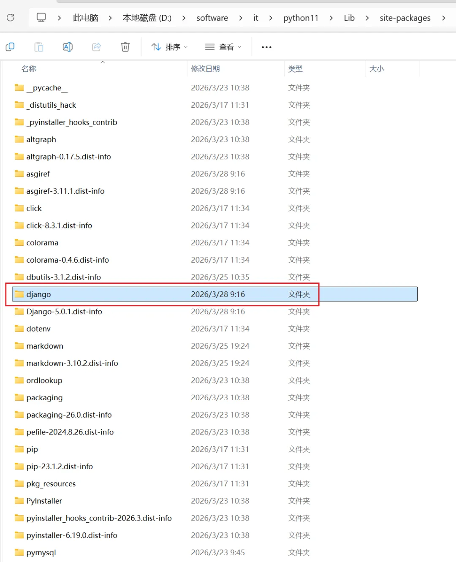Click date 2026/3/25 10:35 of dbutils row
The width and height of the screenshot is (456, 562).
tap(220, 277)
